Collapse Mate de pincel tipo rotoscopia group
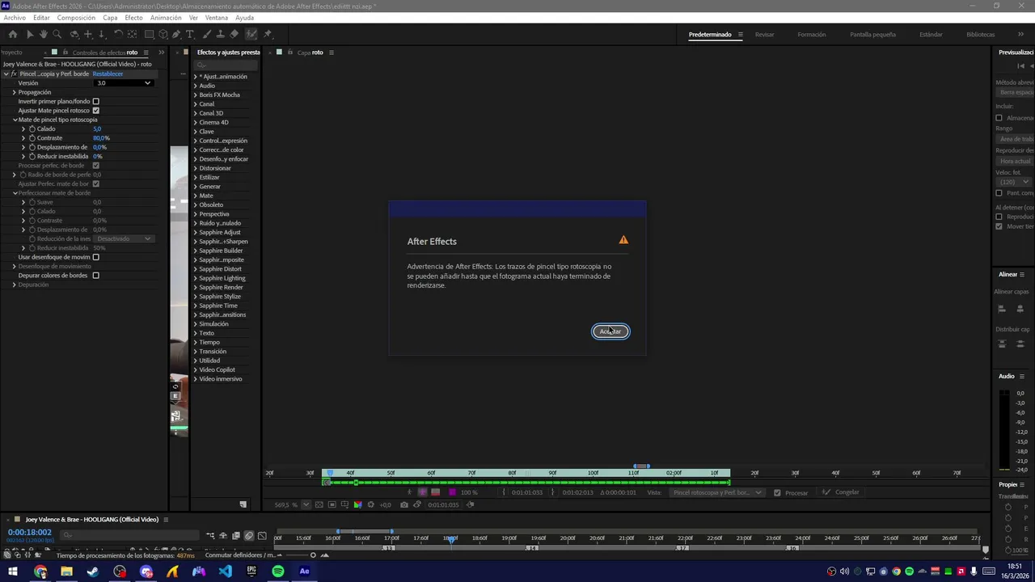The width and height of the screenshot is (1035, 582). pos(14,120)
